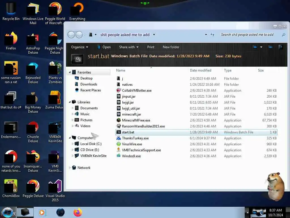The image size is (290, 218).
Task: Select CollabVMBotter.exe file icon
Action: [119, 91]
